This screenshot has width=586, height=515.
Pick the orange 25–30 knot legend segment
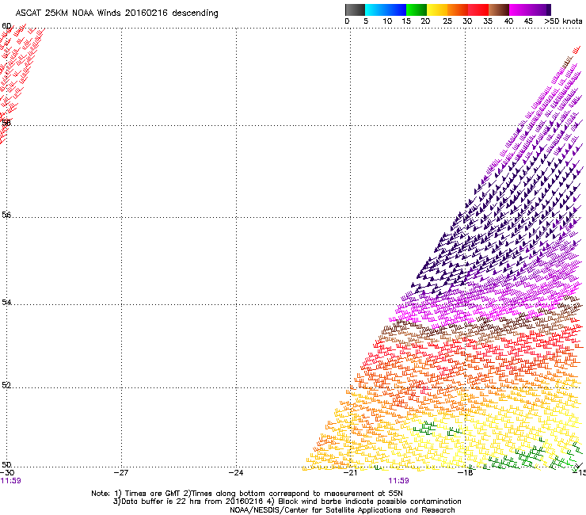tap(458, 10)
